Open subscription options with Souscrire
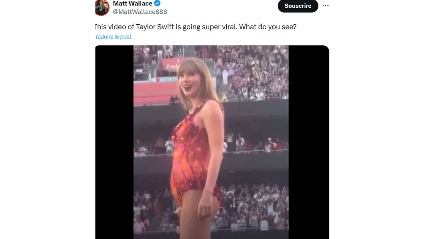The height and width of the screenshot is (239, 425). (297, 6)
